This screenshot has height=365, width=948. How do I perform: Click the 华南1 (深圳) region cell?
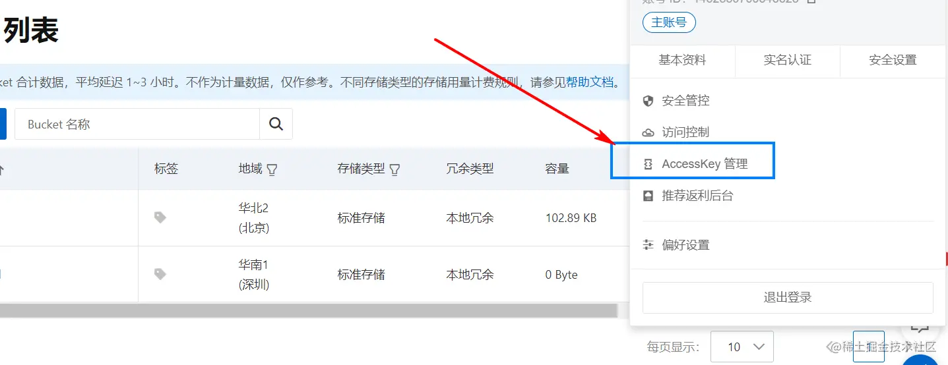pos(254,275)
